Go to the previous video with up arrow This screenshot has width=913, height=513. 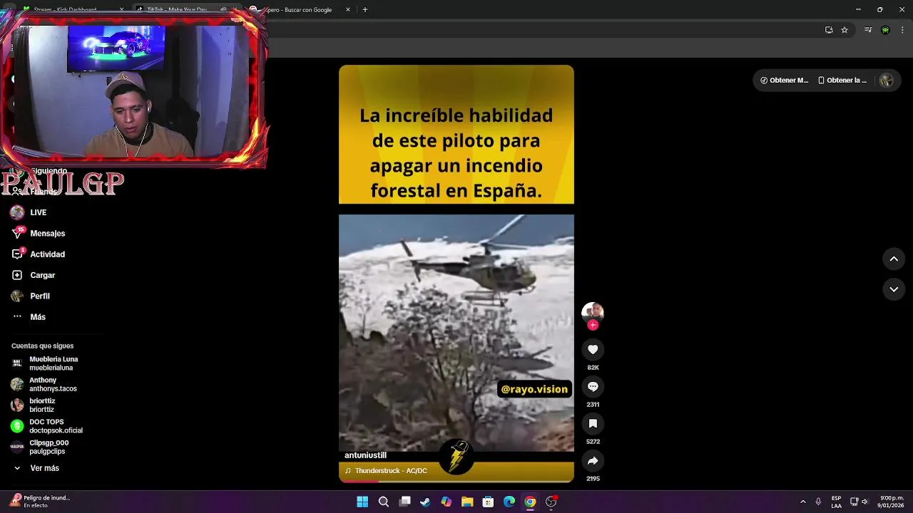(x=894, y=259)
